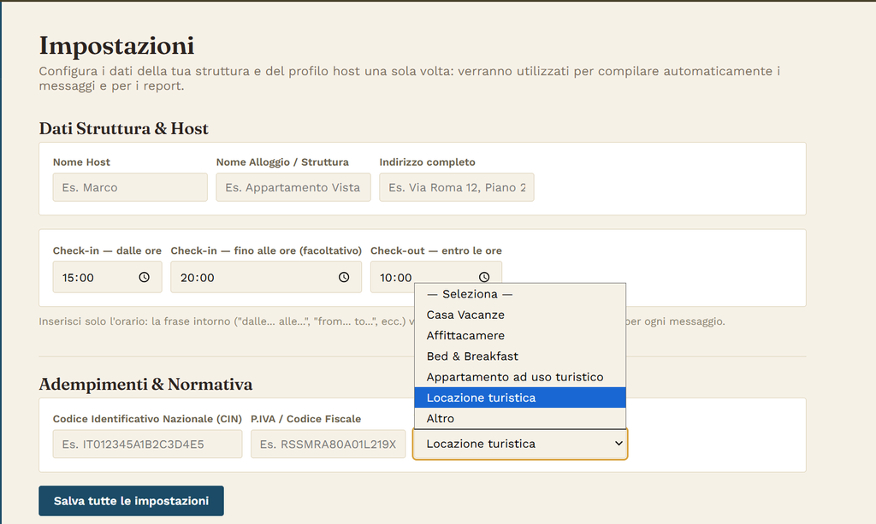Click the 'Dati Struttura & Host' heading

tap(123, 128)
